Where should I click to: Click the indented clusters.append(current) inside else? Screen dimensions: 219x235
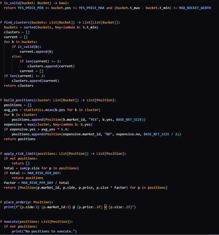(51, 66)
